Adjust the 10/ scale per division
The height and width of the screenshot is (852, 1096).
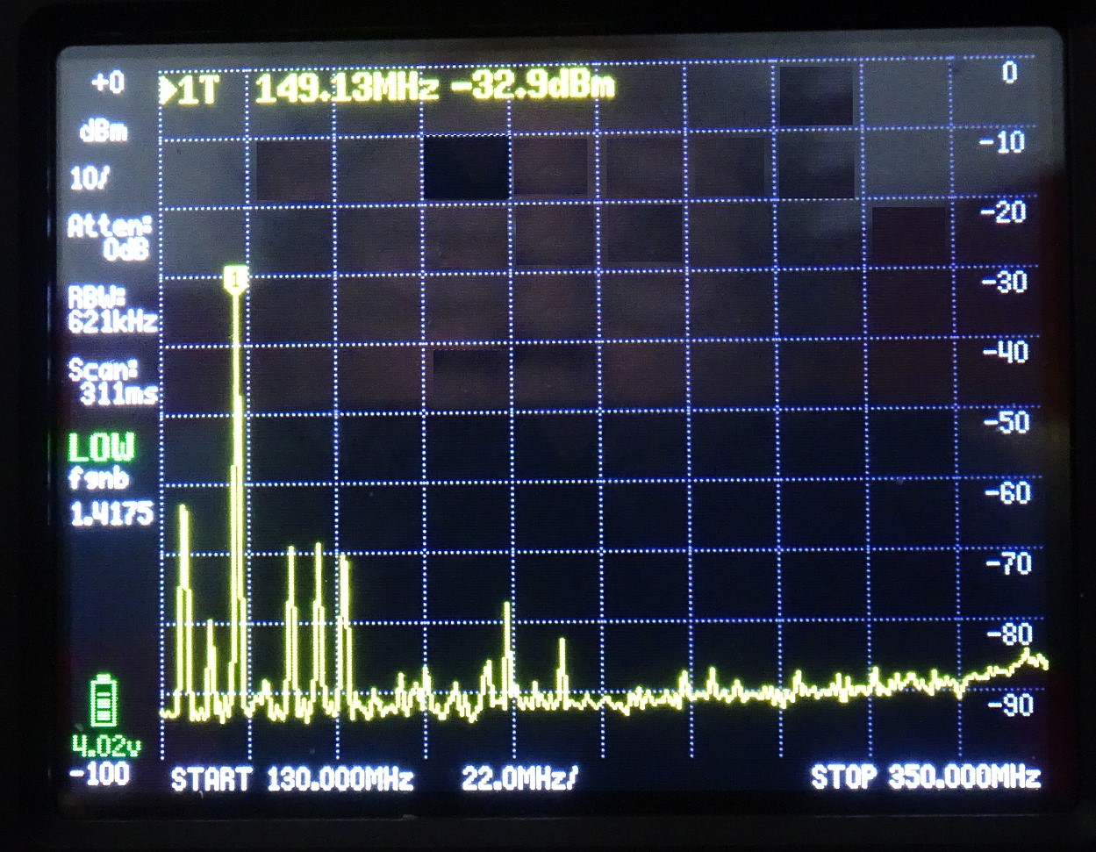[90, 179]
